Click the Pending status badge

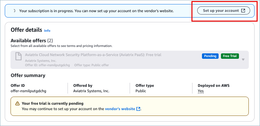[210, 56]
